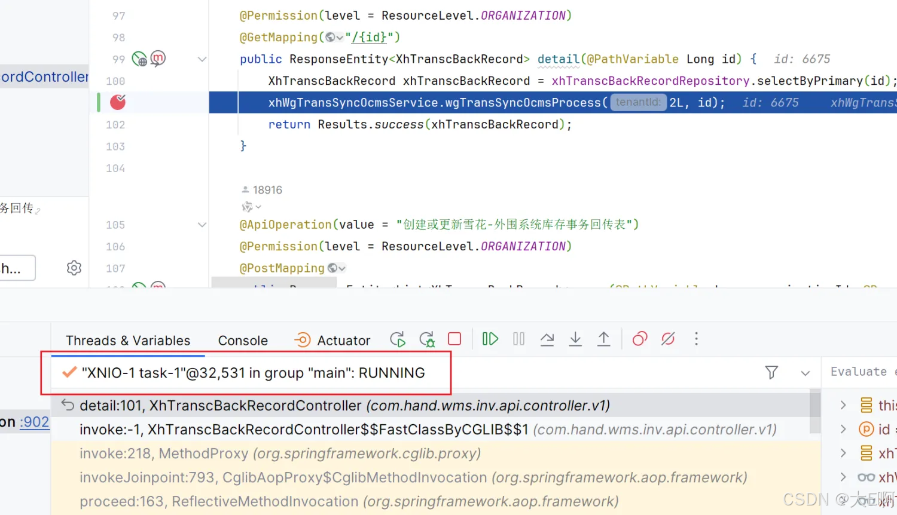897x515 pixels.
Task: Toggle Mute Breakpoints
Action: [x=668, y=339]
